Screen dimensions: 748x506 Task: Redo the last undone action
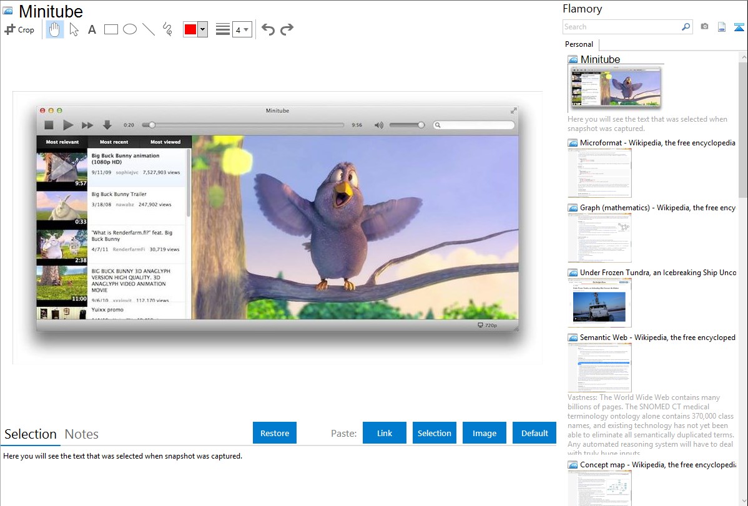pos(287,29)
